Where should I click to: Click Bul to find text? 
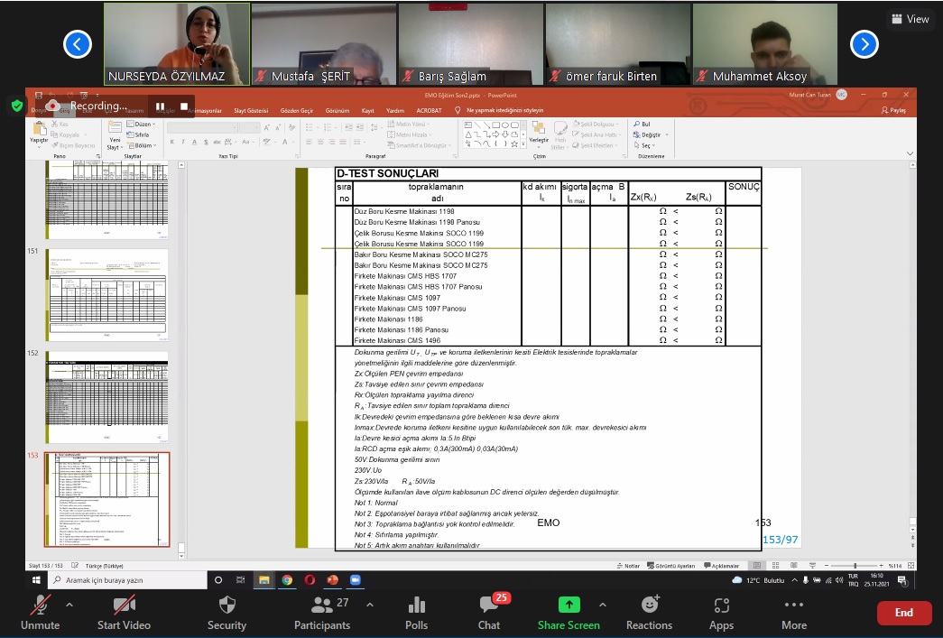pyautogui.click(x=642, y=124)
